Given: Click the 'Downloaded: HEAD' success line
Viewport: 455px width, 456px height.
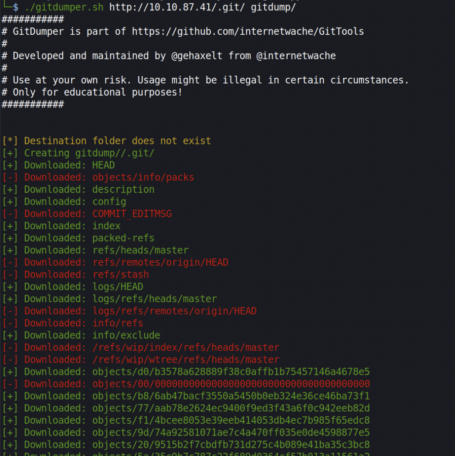Looking at the screenshot, I should [59, 165].
